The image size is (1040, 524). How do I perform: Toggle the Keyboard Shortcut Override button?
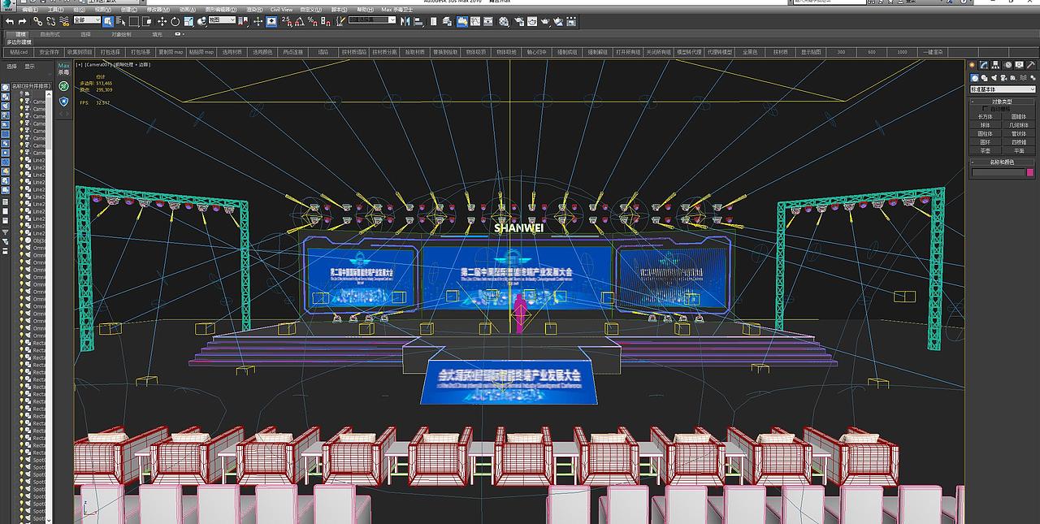271,21
